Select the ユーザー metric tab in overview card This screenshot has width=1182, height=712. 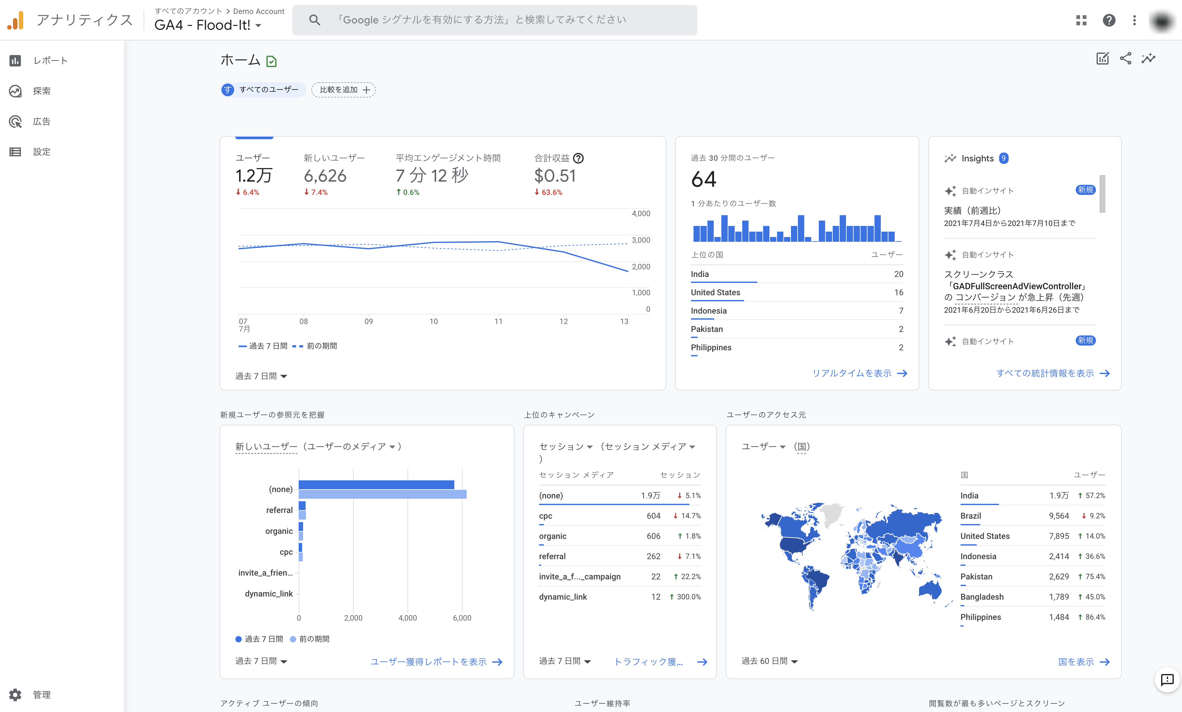coord(254,175)
